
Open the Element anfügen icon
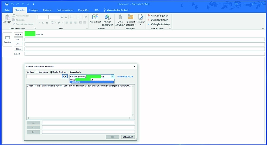coord(131,20)
